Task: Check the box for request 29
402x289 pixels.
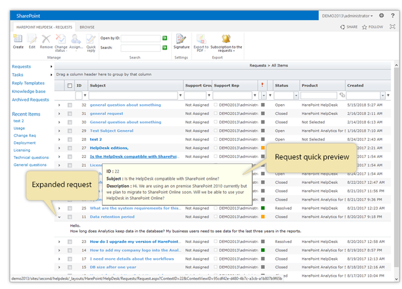Action: tap(70, 131)
